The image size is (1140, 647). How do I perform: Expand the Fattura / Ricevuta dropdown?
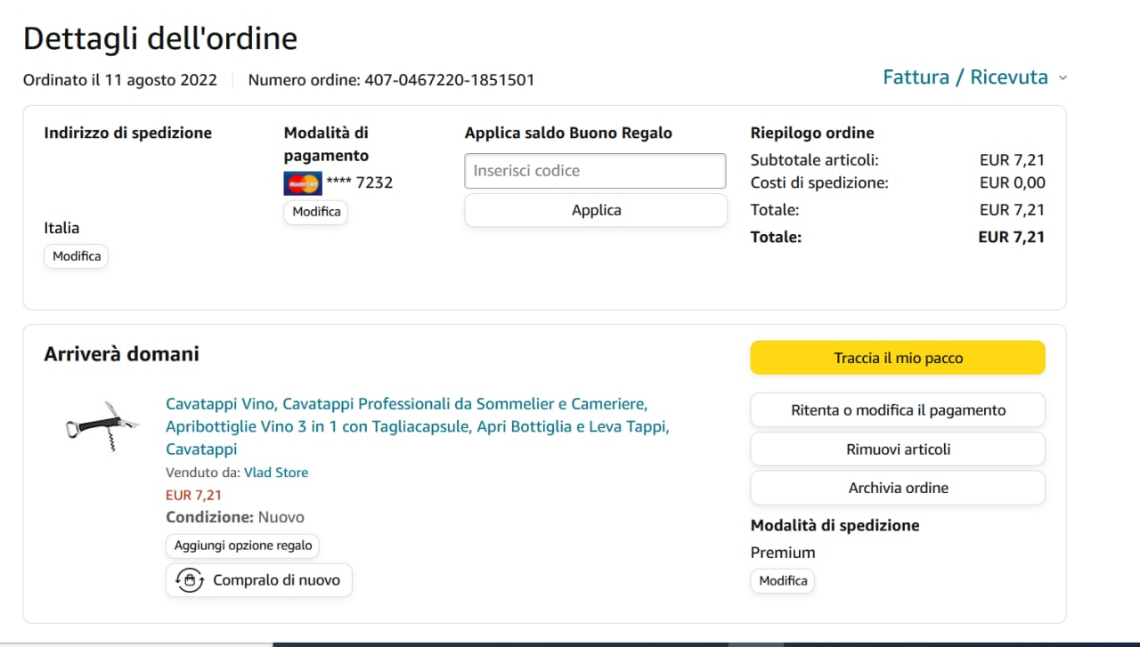pos(974,77)
